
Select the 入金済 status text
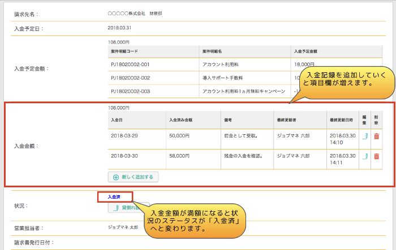pos(114,197)
